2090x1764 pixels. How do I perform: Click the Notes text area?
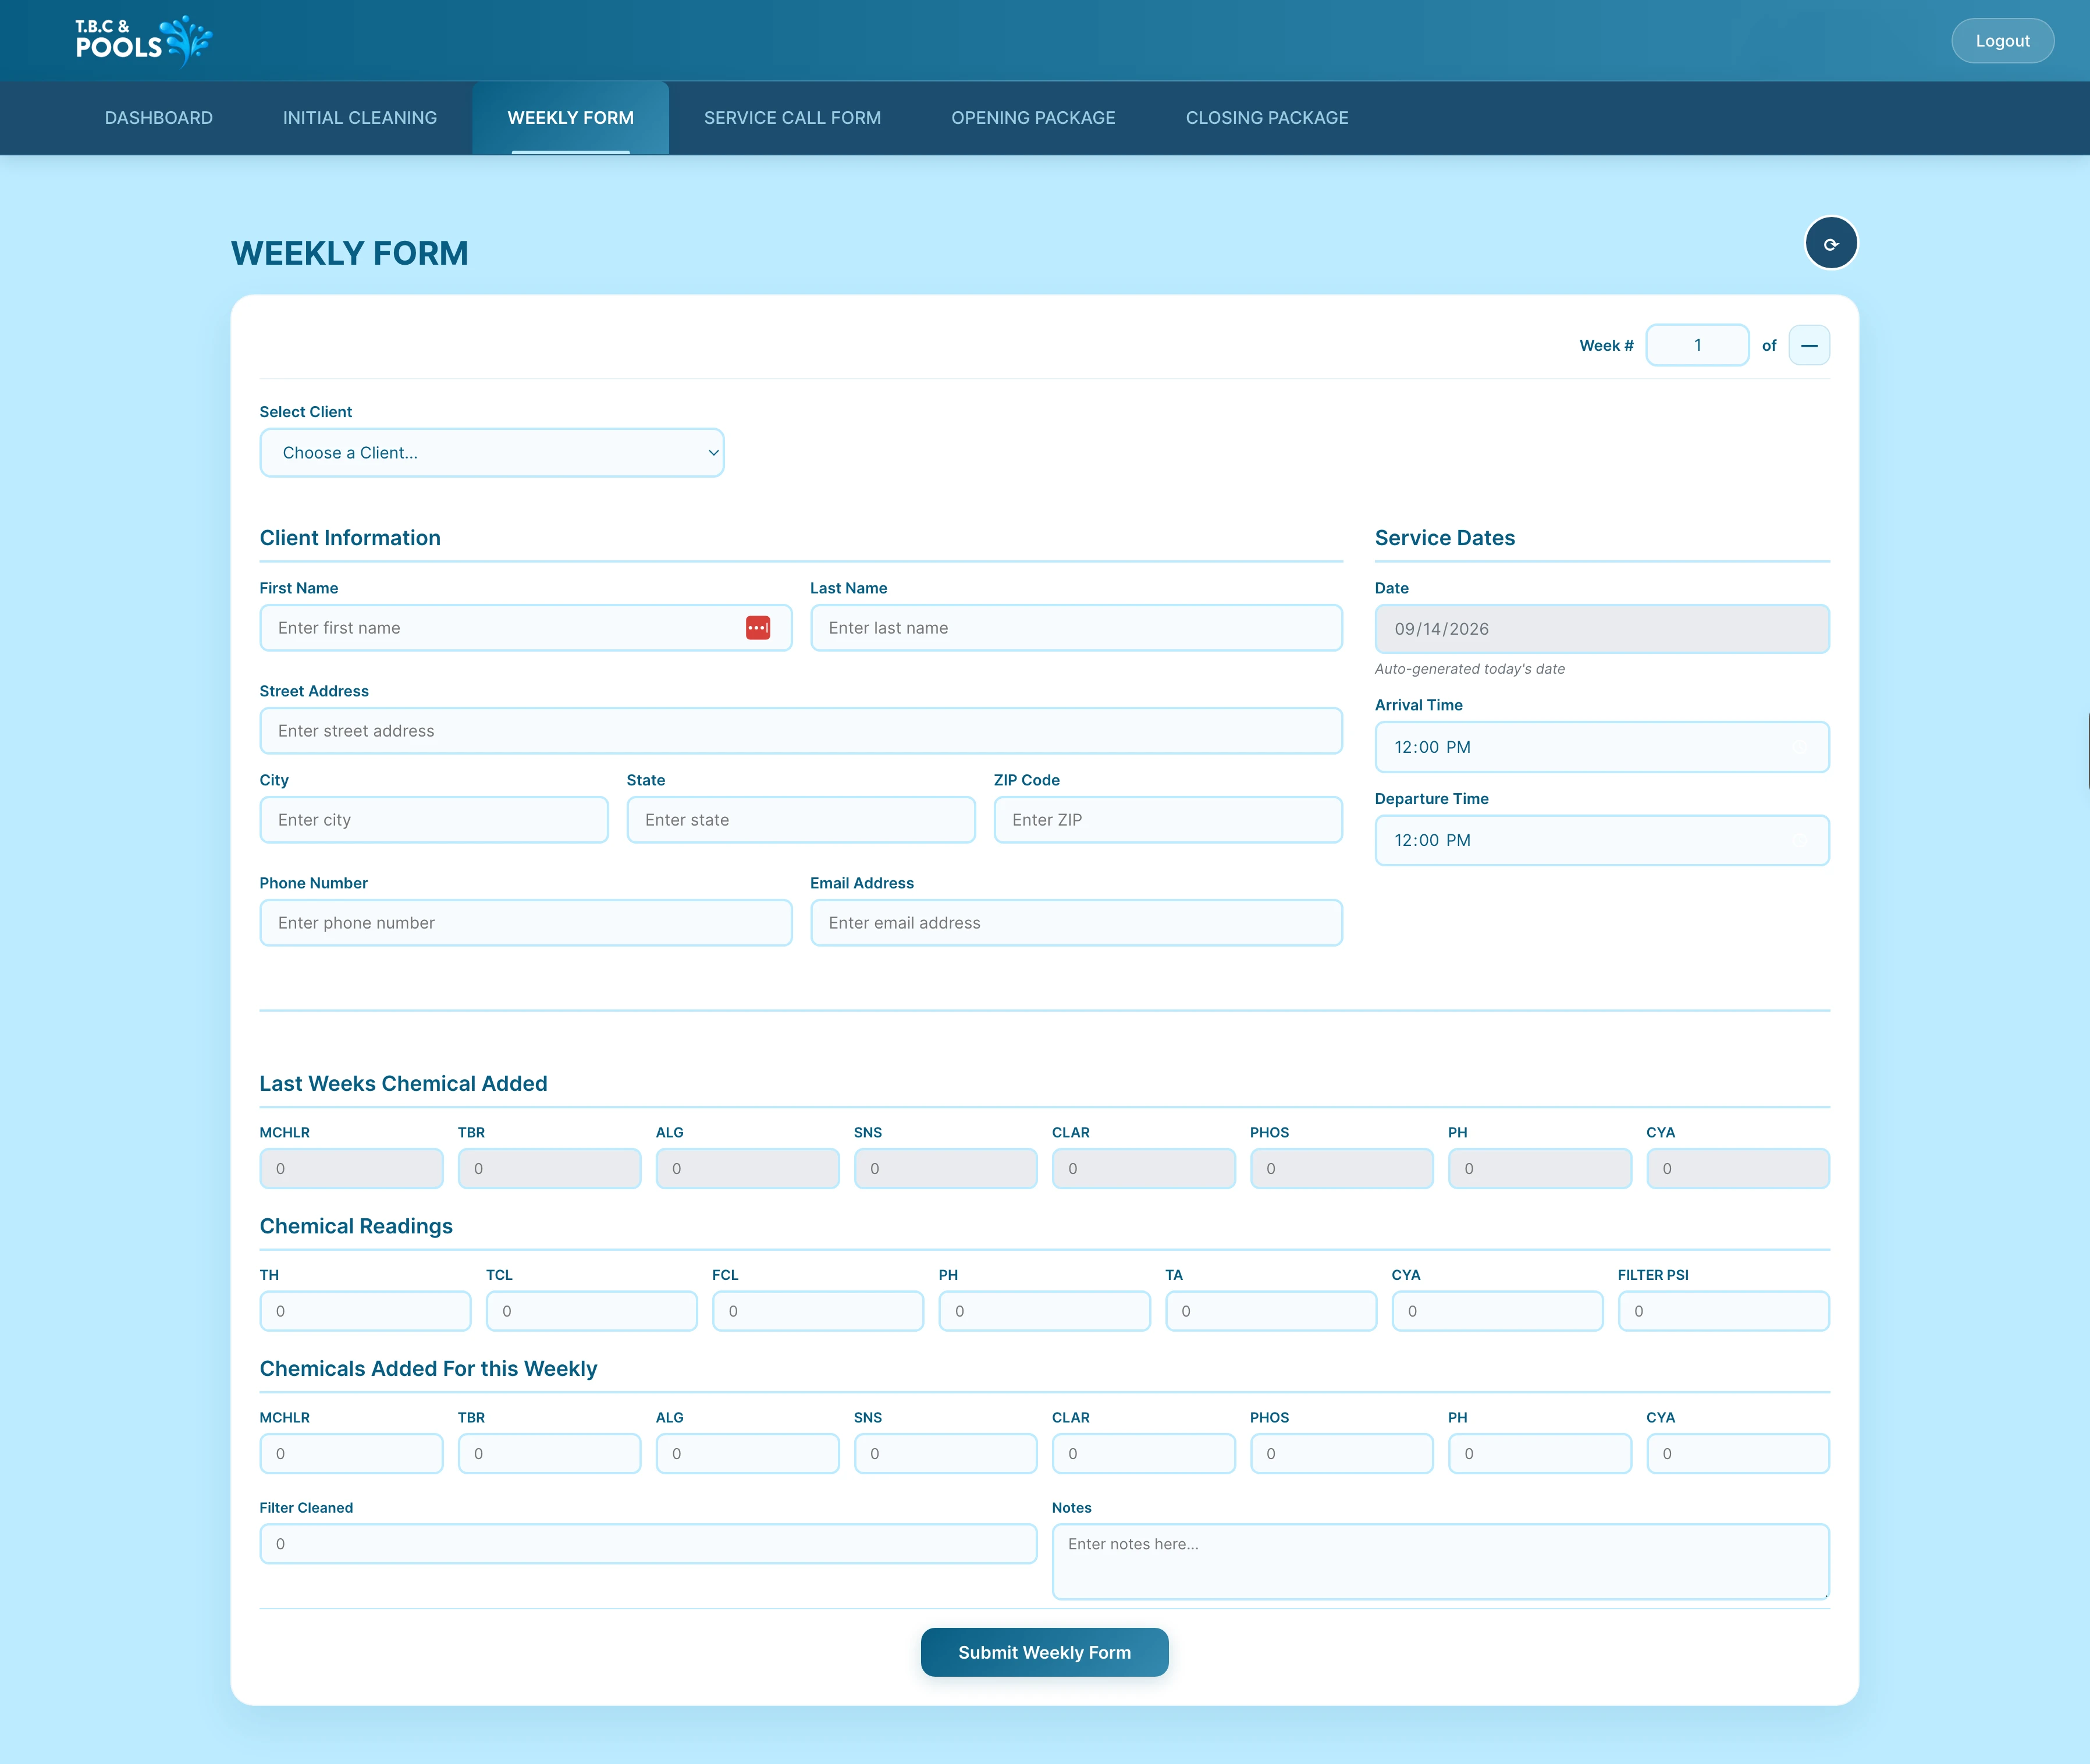click(1440, 1562)
